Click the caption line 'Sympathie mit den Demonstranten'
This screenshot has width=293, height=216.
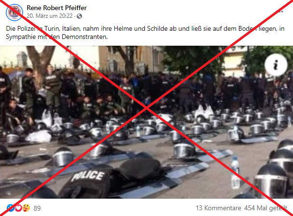click(57, 37)
